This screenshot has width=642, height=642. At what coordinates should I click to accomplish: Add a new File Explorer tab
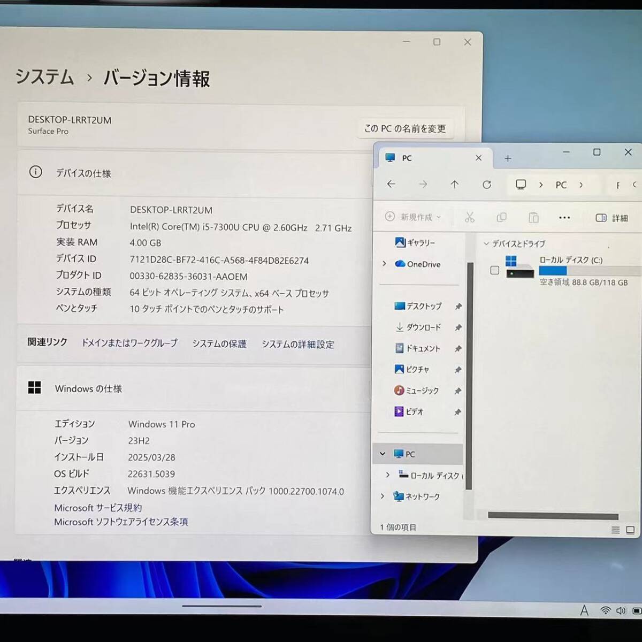(508, 158)
